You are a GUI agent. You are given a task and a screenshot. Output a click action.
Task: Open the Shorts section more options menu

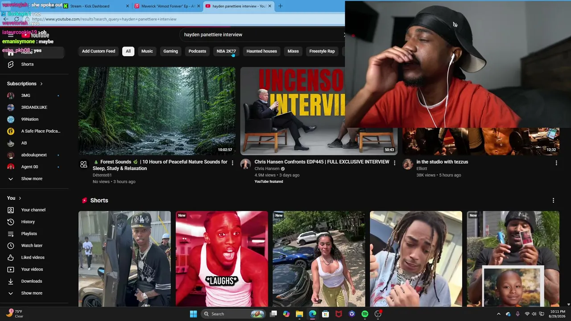[x=553, y=201]
